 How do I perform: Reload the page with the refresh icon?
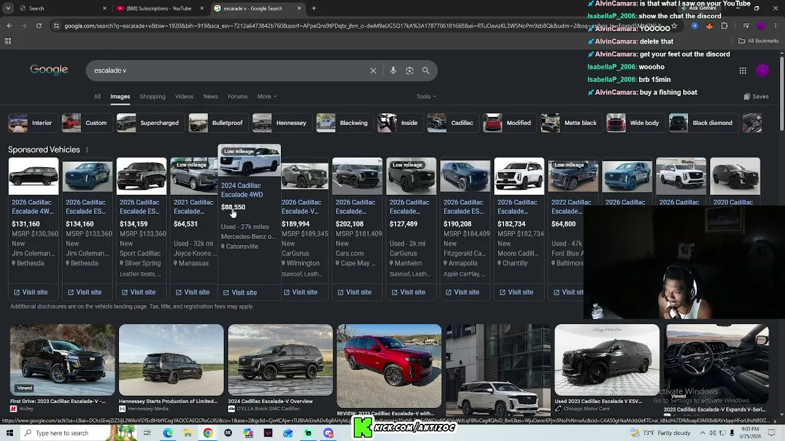(x=39, y=26)
